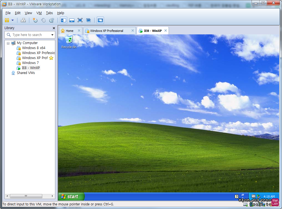Open the VM menu
This screenshot has height=209, width=282.
39,13
